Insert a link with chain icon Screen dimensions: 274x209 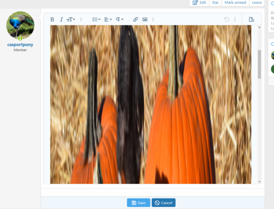coord(135,19)
